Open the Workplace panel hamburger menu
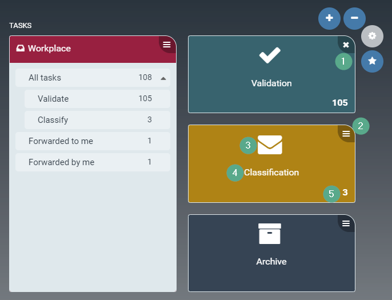The width and height of the screenshot is (392, 300). click(x=167, y=45)
